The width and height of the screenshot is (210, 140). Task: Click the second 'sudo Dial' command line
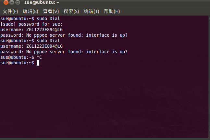(x=30, y=41)
